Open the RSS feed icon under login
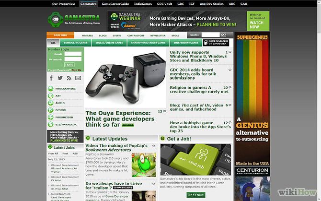 pos(69,78)
